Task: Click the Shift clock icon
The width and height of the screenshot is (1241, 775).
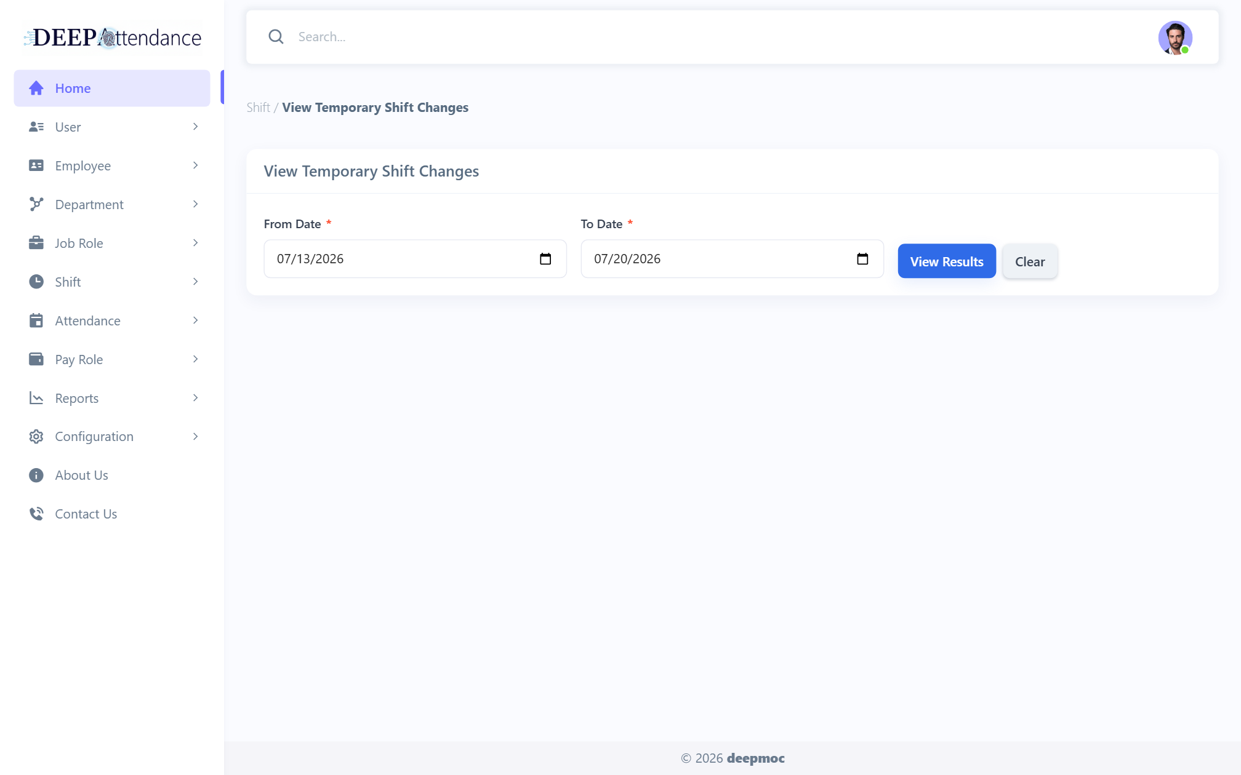Action: [x=36, y=282]
